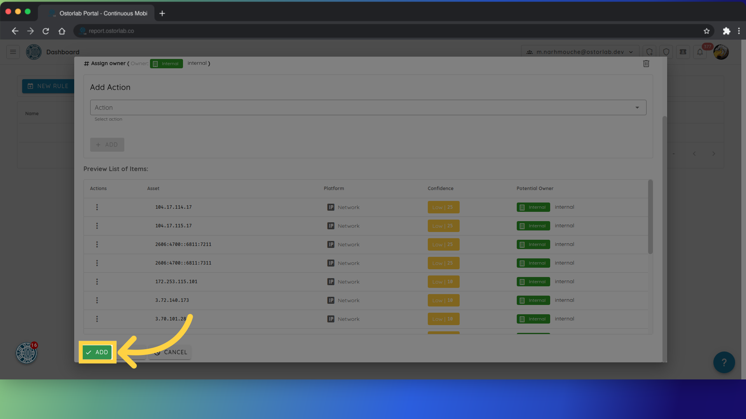Screen dimensions: 746x419
Task: Click the trash icon to delete action
Action: [x=646, y=64]
